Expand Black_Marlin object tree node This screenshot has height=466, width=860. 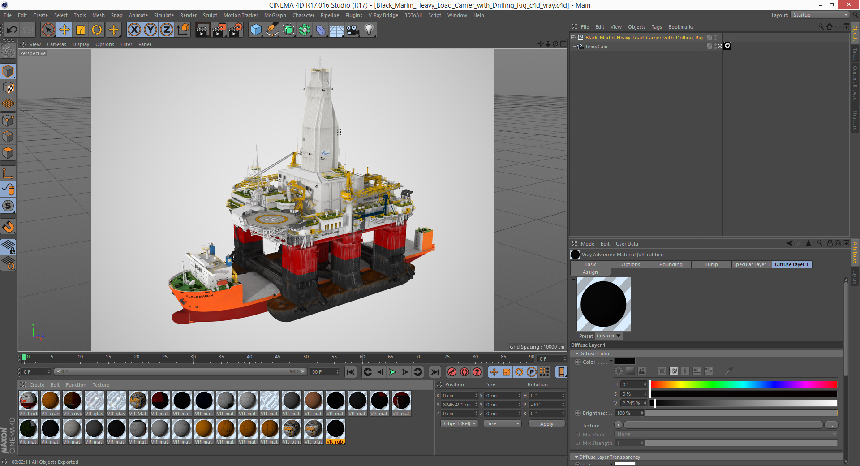[573, 38]
